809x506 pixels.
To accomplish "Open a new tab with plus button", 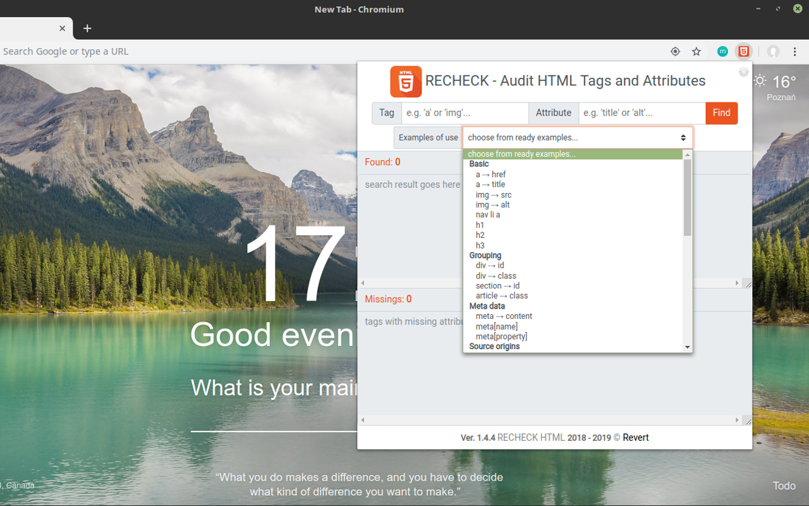I will click(x=87, y=28).
